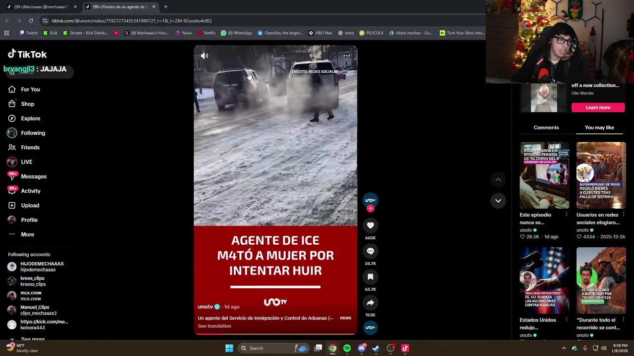
Task: Open options for Usuarios en redes video
Action: tap(623, 215)
